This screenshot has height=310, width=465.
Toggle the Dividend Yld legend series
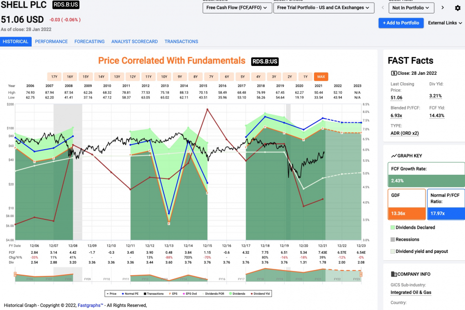click(260, 294)
